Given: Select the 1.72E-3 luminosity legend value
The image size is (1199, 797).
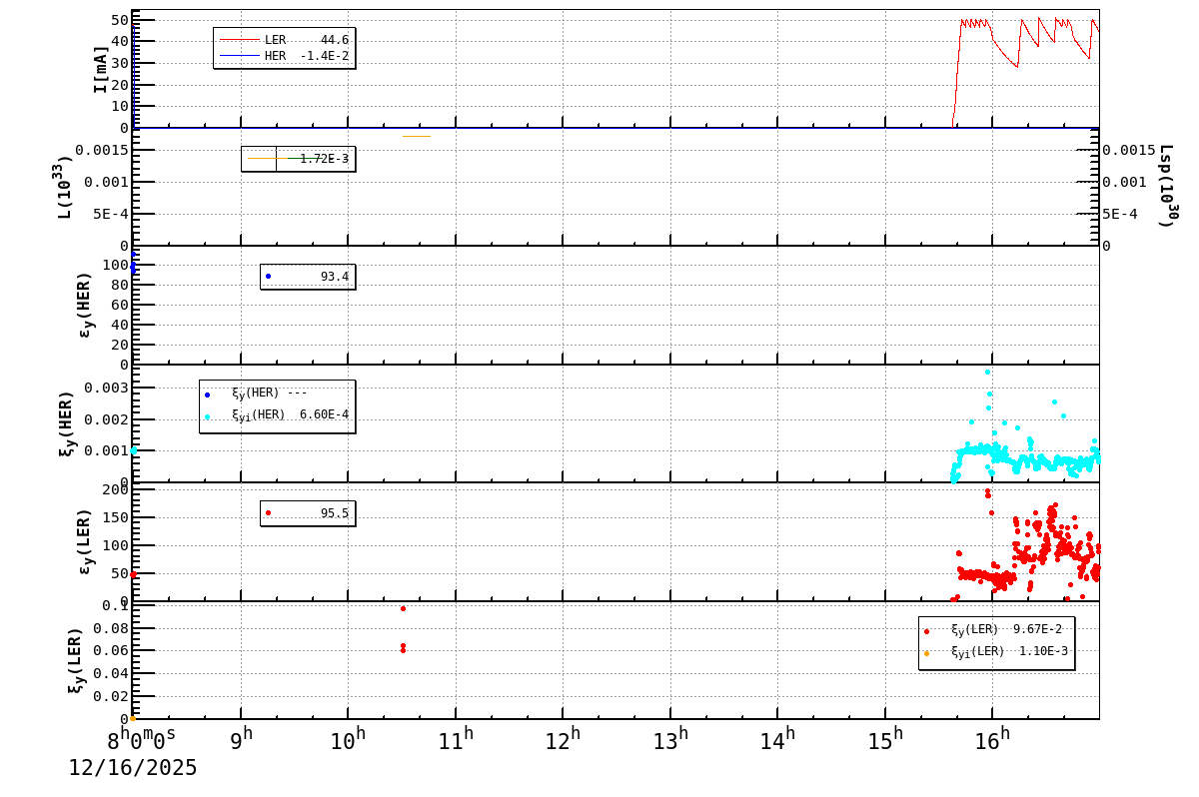Looking at the screenshot, I should pyautogui.click(x=324, y=159).
